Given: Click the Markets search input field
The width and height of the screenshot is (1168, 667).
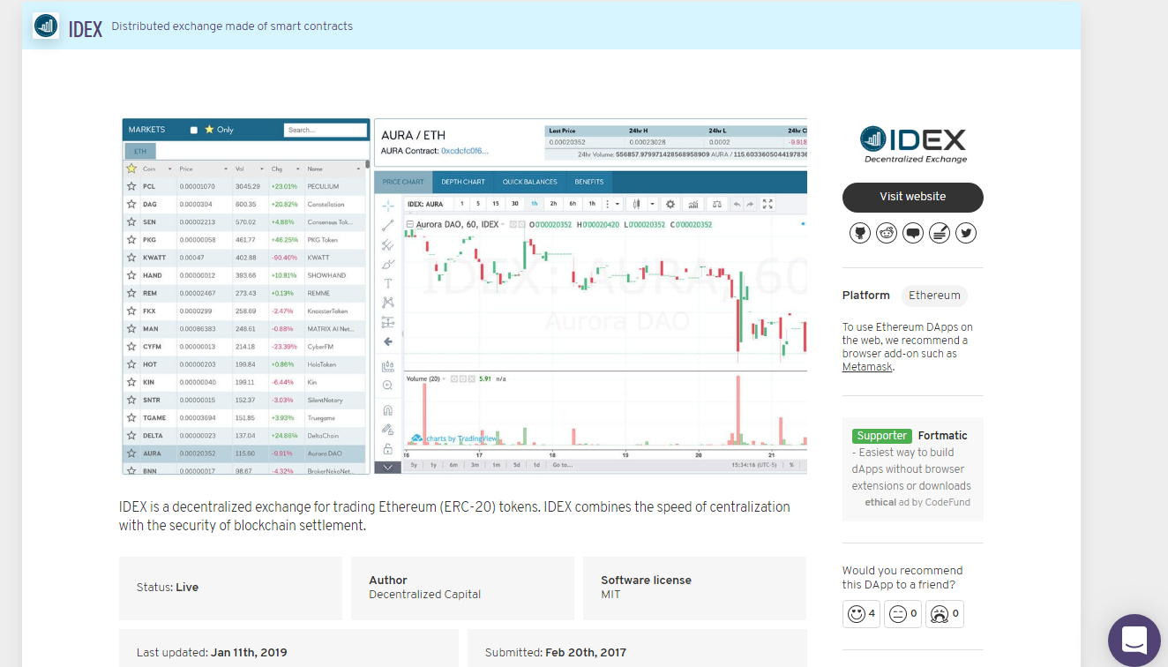Looking at the screenshot, I should (x=326, y=130).
